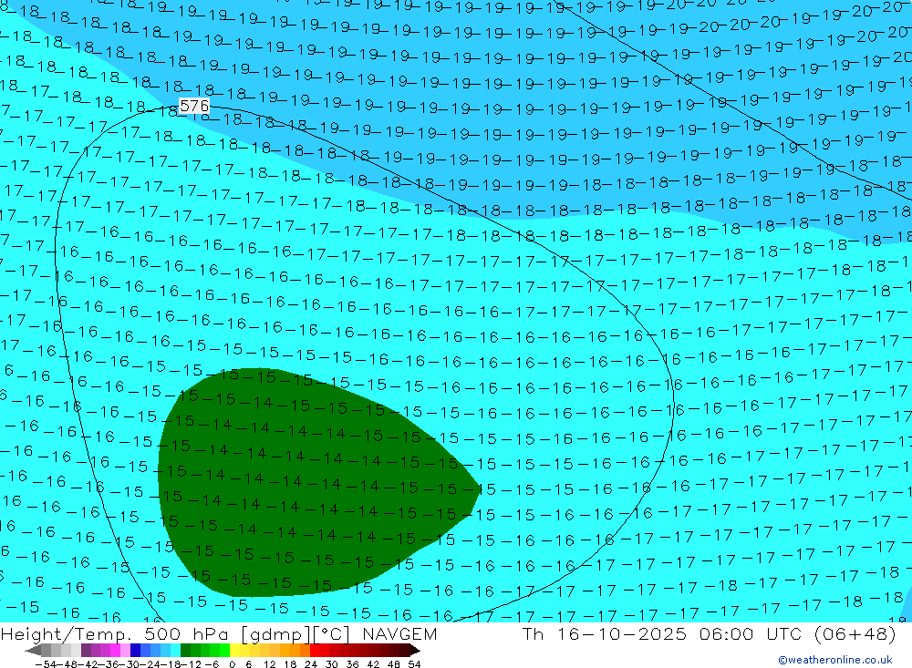Click the yellow legend swatch near 0
Image resolution: width=912 pixels, height=668 pixels.
pos(235,650)
